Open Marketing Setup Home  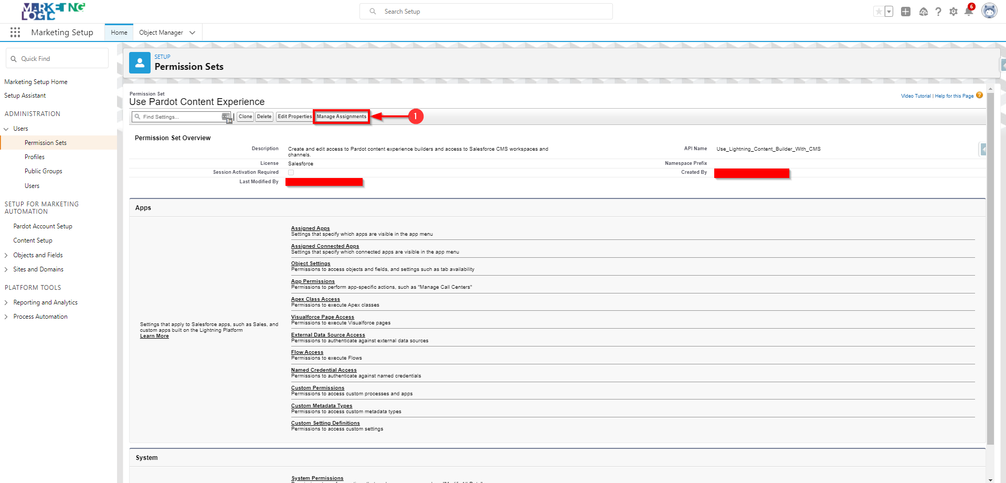[x=36, y=82]
